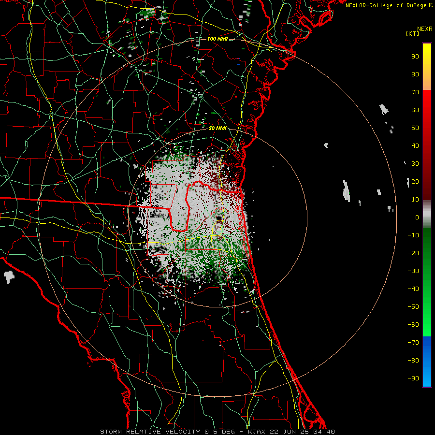Click the -10 value on the velocity scale

pyautogui.click(x=413, y=235)
